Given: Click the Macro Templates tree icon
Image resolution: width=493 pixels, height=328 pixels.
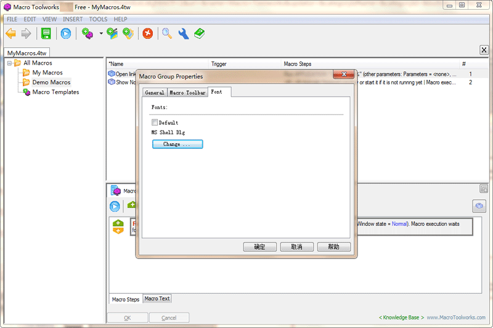Looking at the screenshot, I should pyautogui.click(x=26, y=92).
